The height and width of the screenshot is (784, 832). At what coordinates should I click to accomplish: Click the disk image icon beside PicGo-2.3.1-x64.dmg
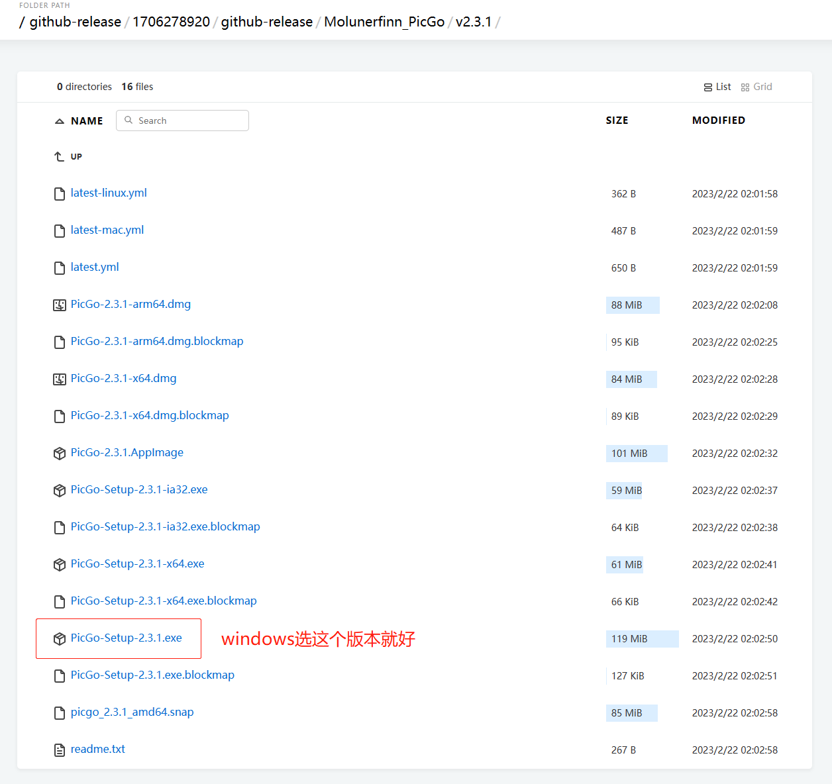[x=60, y=379]
